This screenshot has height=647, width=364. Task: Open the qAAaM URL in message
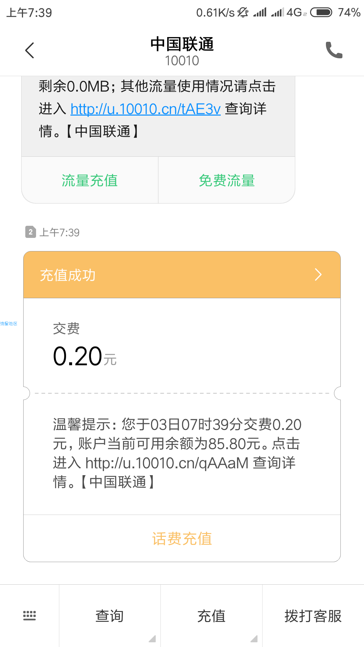point(167,463)
